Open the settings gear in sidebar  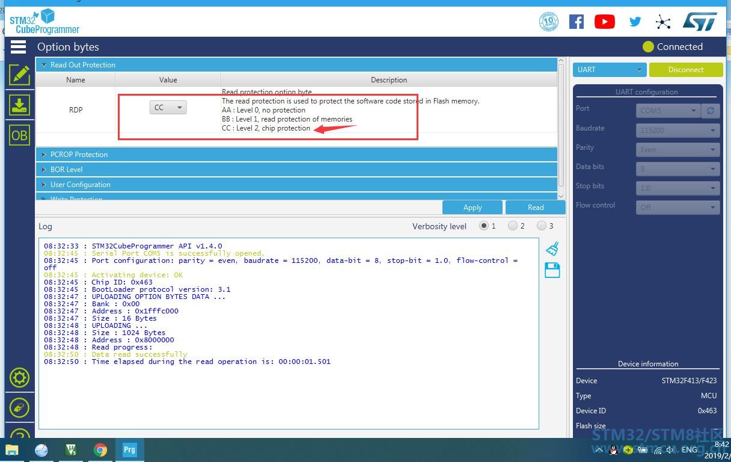(19, 378)
